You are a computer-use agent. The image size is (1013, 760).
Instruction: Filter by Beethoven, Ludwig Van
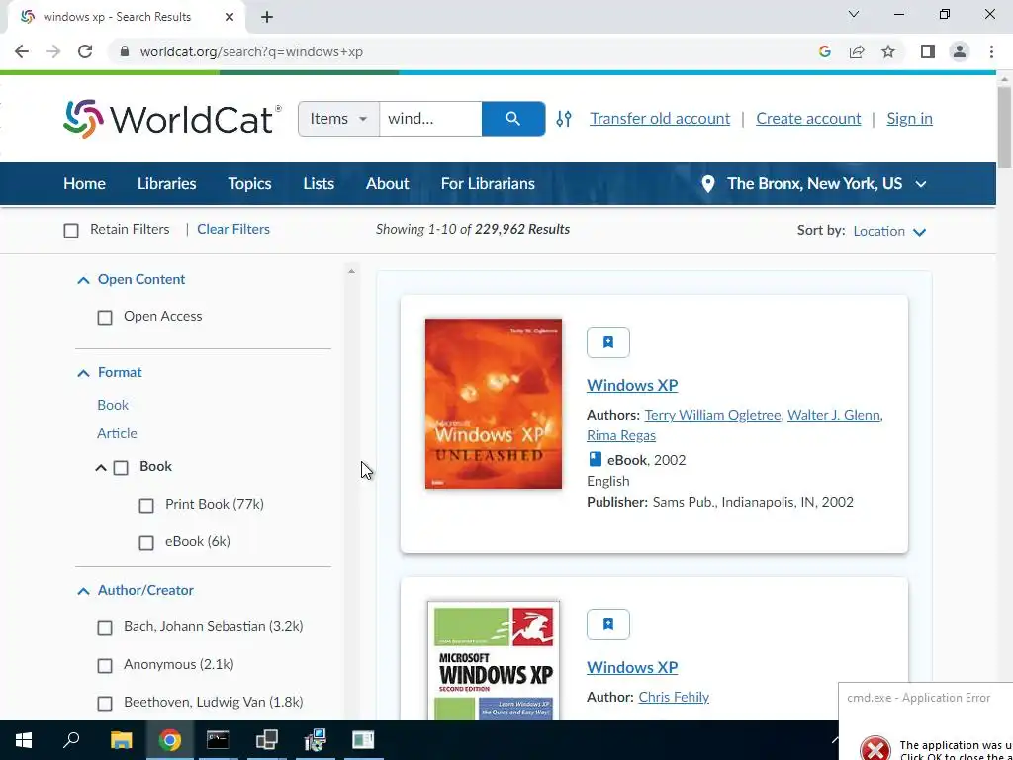click(x=105, y=704)
